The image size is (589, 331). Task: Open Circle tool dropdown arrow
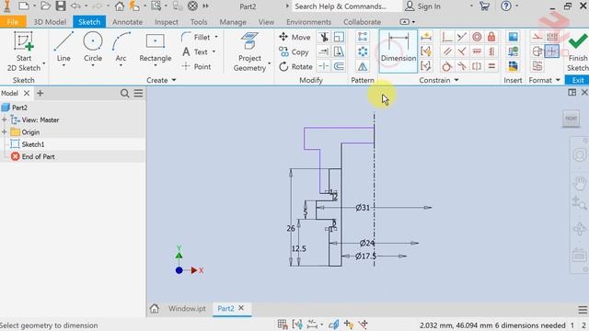93,66
